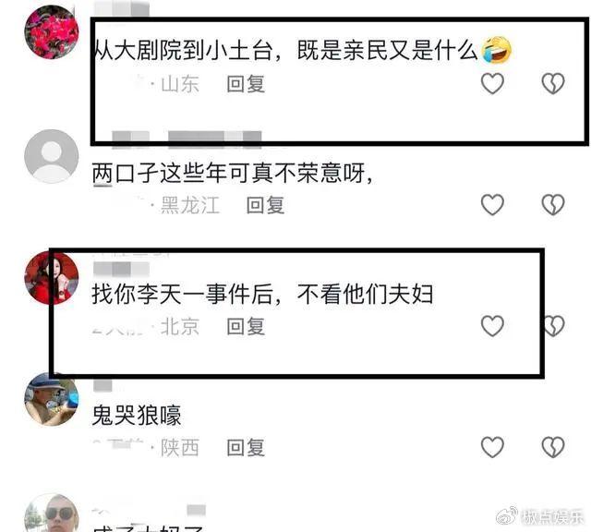Select the comment text 鬼哭狼嚎

[x=137, y=416]
